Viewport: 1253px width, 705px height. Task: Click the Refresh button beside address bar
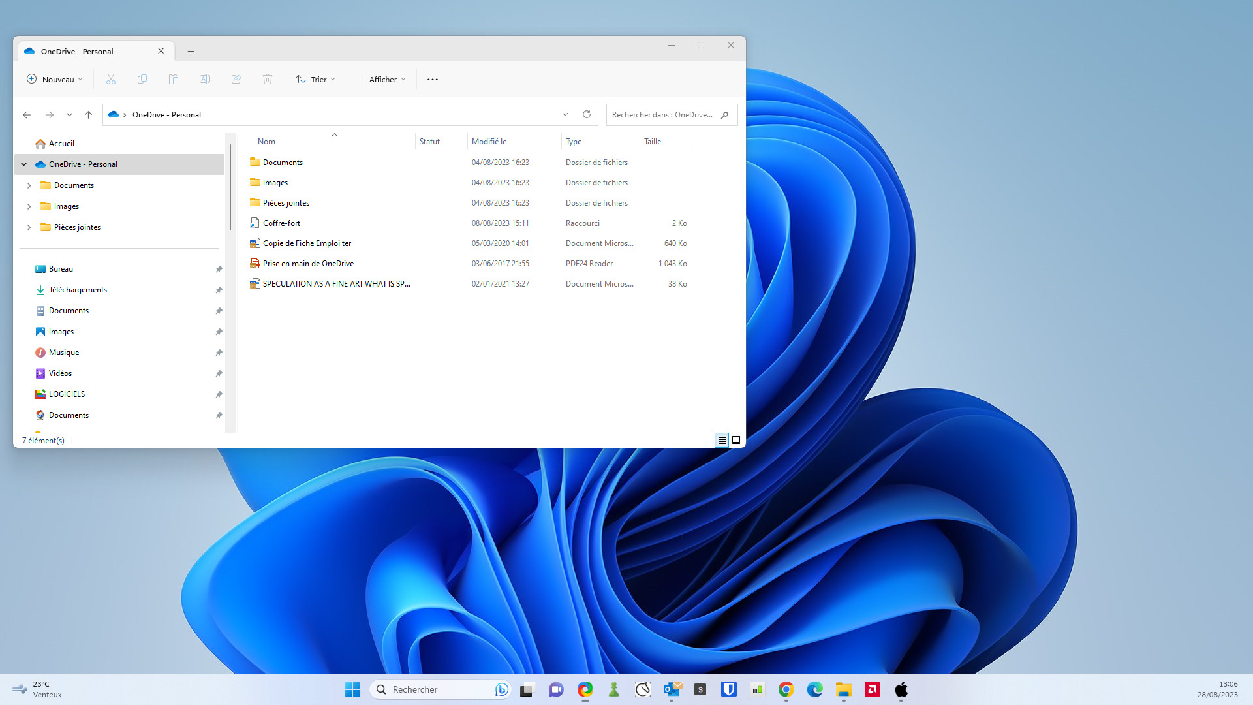[x=587, y=114]
